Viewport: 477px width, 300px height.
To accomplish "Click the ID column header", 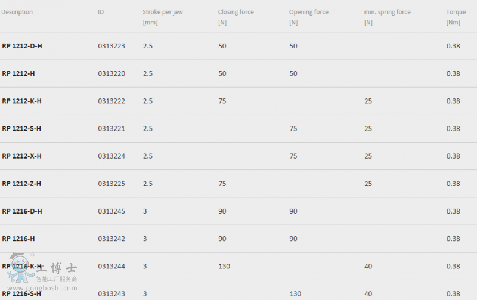I will pos(101,12).
